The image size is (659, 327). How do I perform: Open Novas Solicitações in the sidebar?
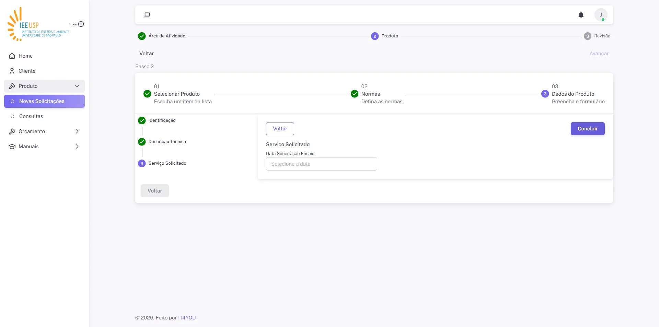pos(44,101)
